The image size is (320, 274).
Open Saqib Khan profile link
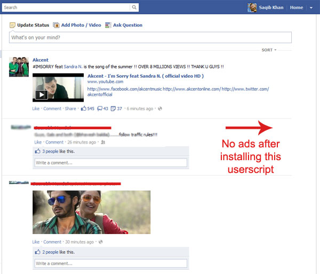tap(271, 7)
